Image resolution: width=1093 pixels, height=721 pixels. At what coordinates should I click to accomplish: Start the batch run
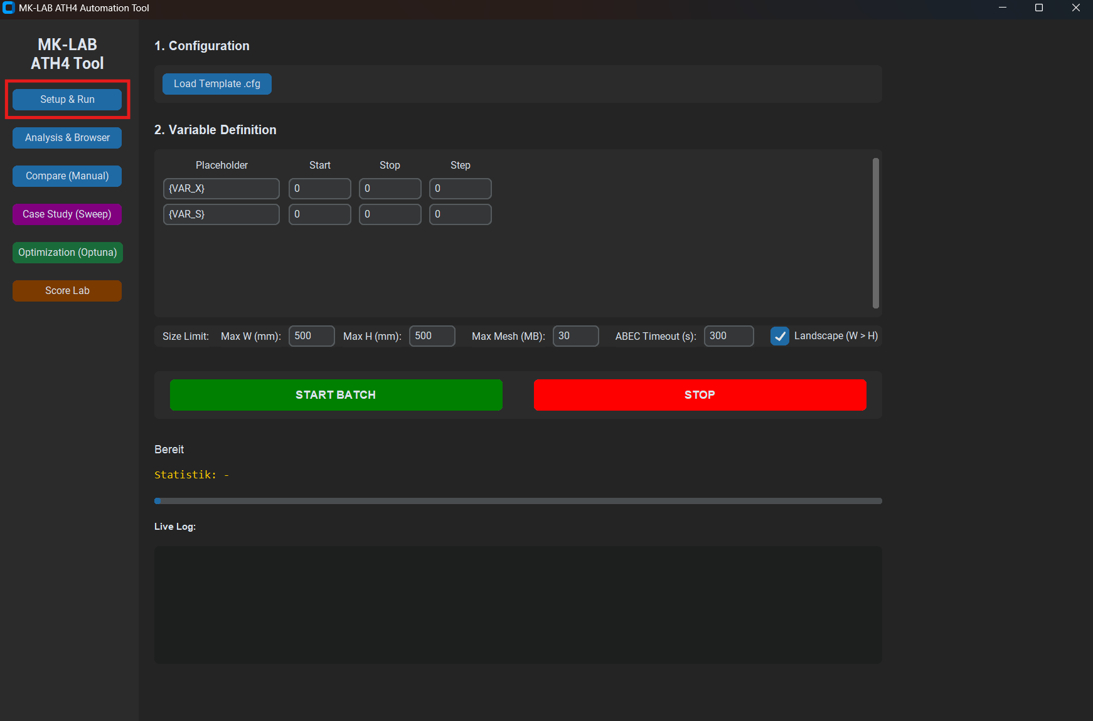click(x=336, y=395)
